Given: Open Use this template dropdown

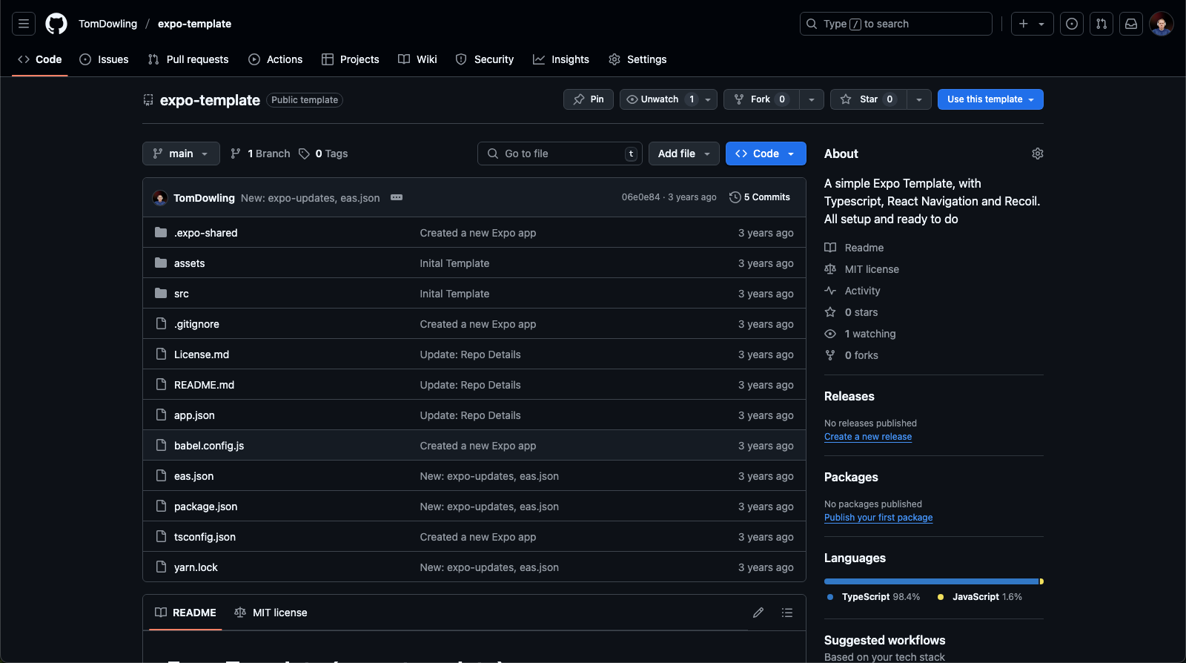Looking at the screenshot, I should pos(990,99).
